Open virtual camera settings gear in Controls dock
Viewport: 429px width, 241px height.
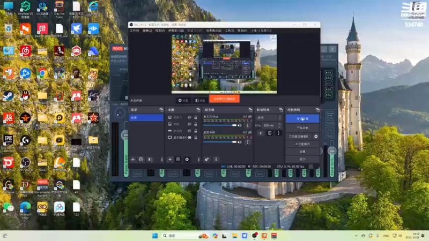(x=316, y=136)
